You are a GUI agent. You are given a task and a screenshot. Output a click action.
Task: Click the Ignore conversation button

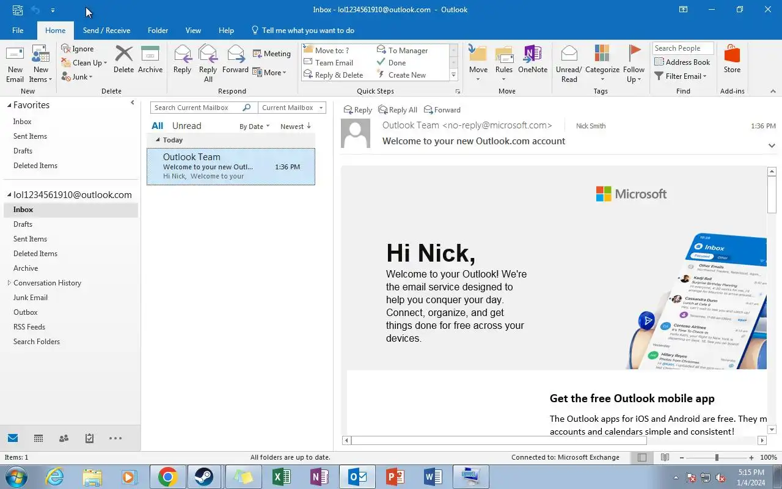coord(78,49)
